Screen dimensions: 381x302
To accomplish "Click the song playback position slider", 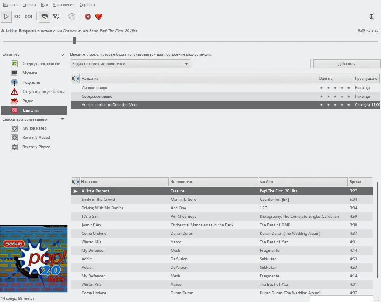I will pyautogui.click(x=190, y=41).
